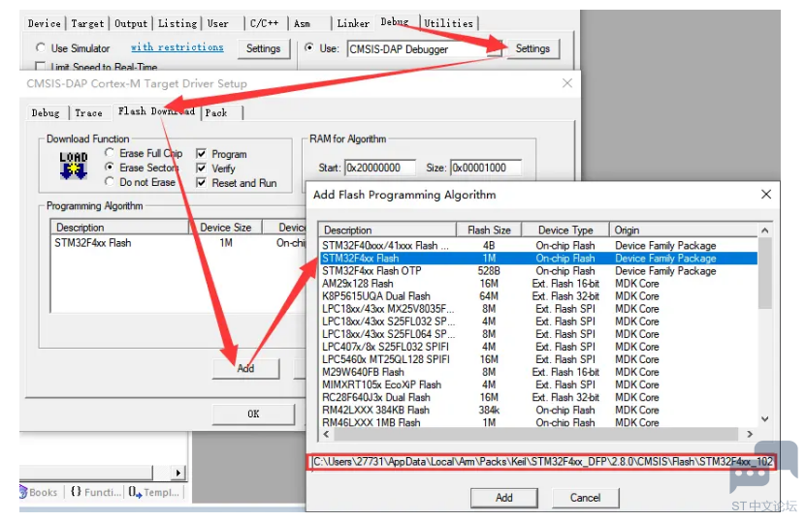Open the CMSIS-DAP Debugger dropdown
Image resolution: width=806 pixels, height=521 pixels.
coord(495,49)
